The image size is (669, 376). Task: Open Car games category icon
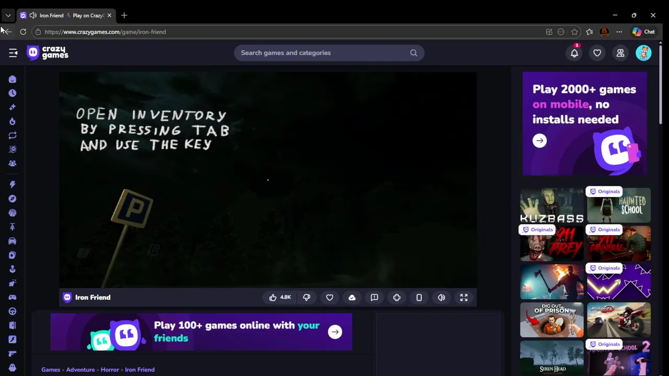click(x=13, y=241)
